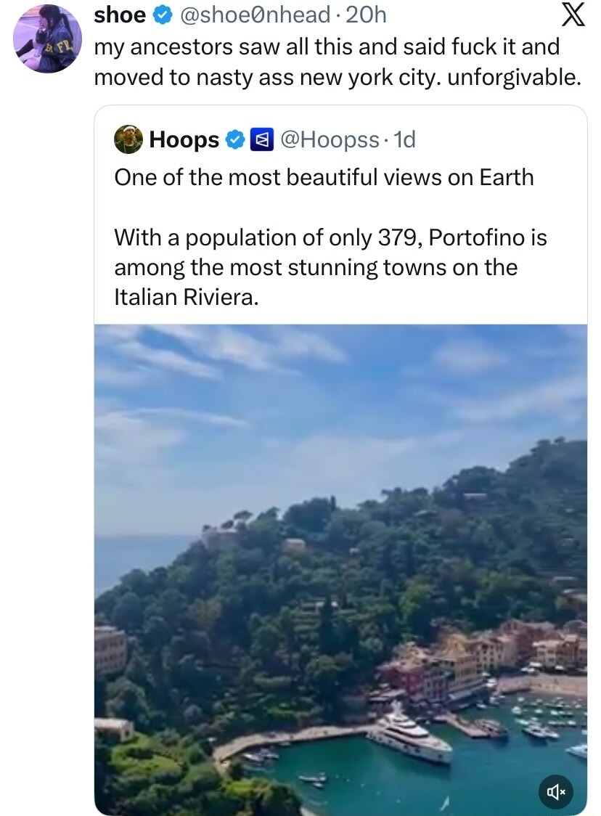The width and height of the screenshot is (601, 816).
Task: Open Hoops' profile avatar
Action: [128, 139]
